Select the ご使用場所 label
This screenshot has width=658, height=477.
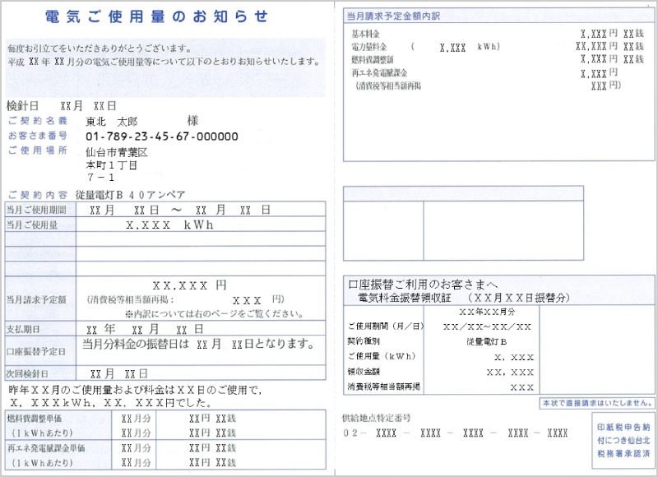coord(38,151)
